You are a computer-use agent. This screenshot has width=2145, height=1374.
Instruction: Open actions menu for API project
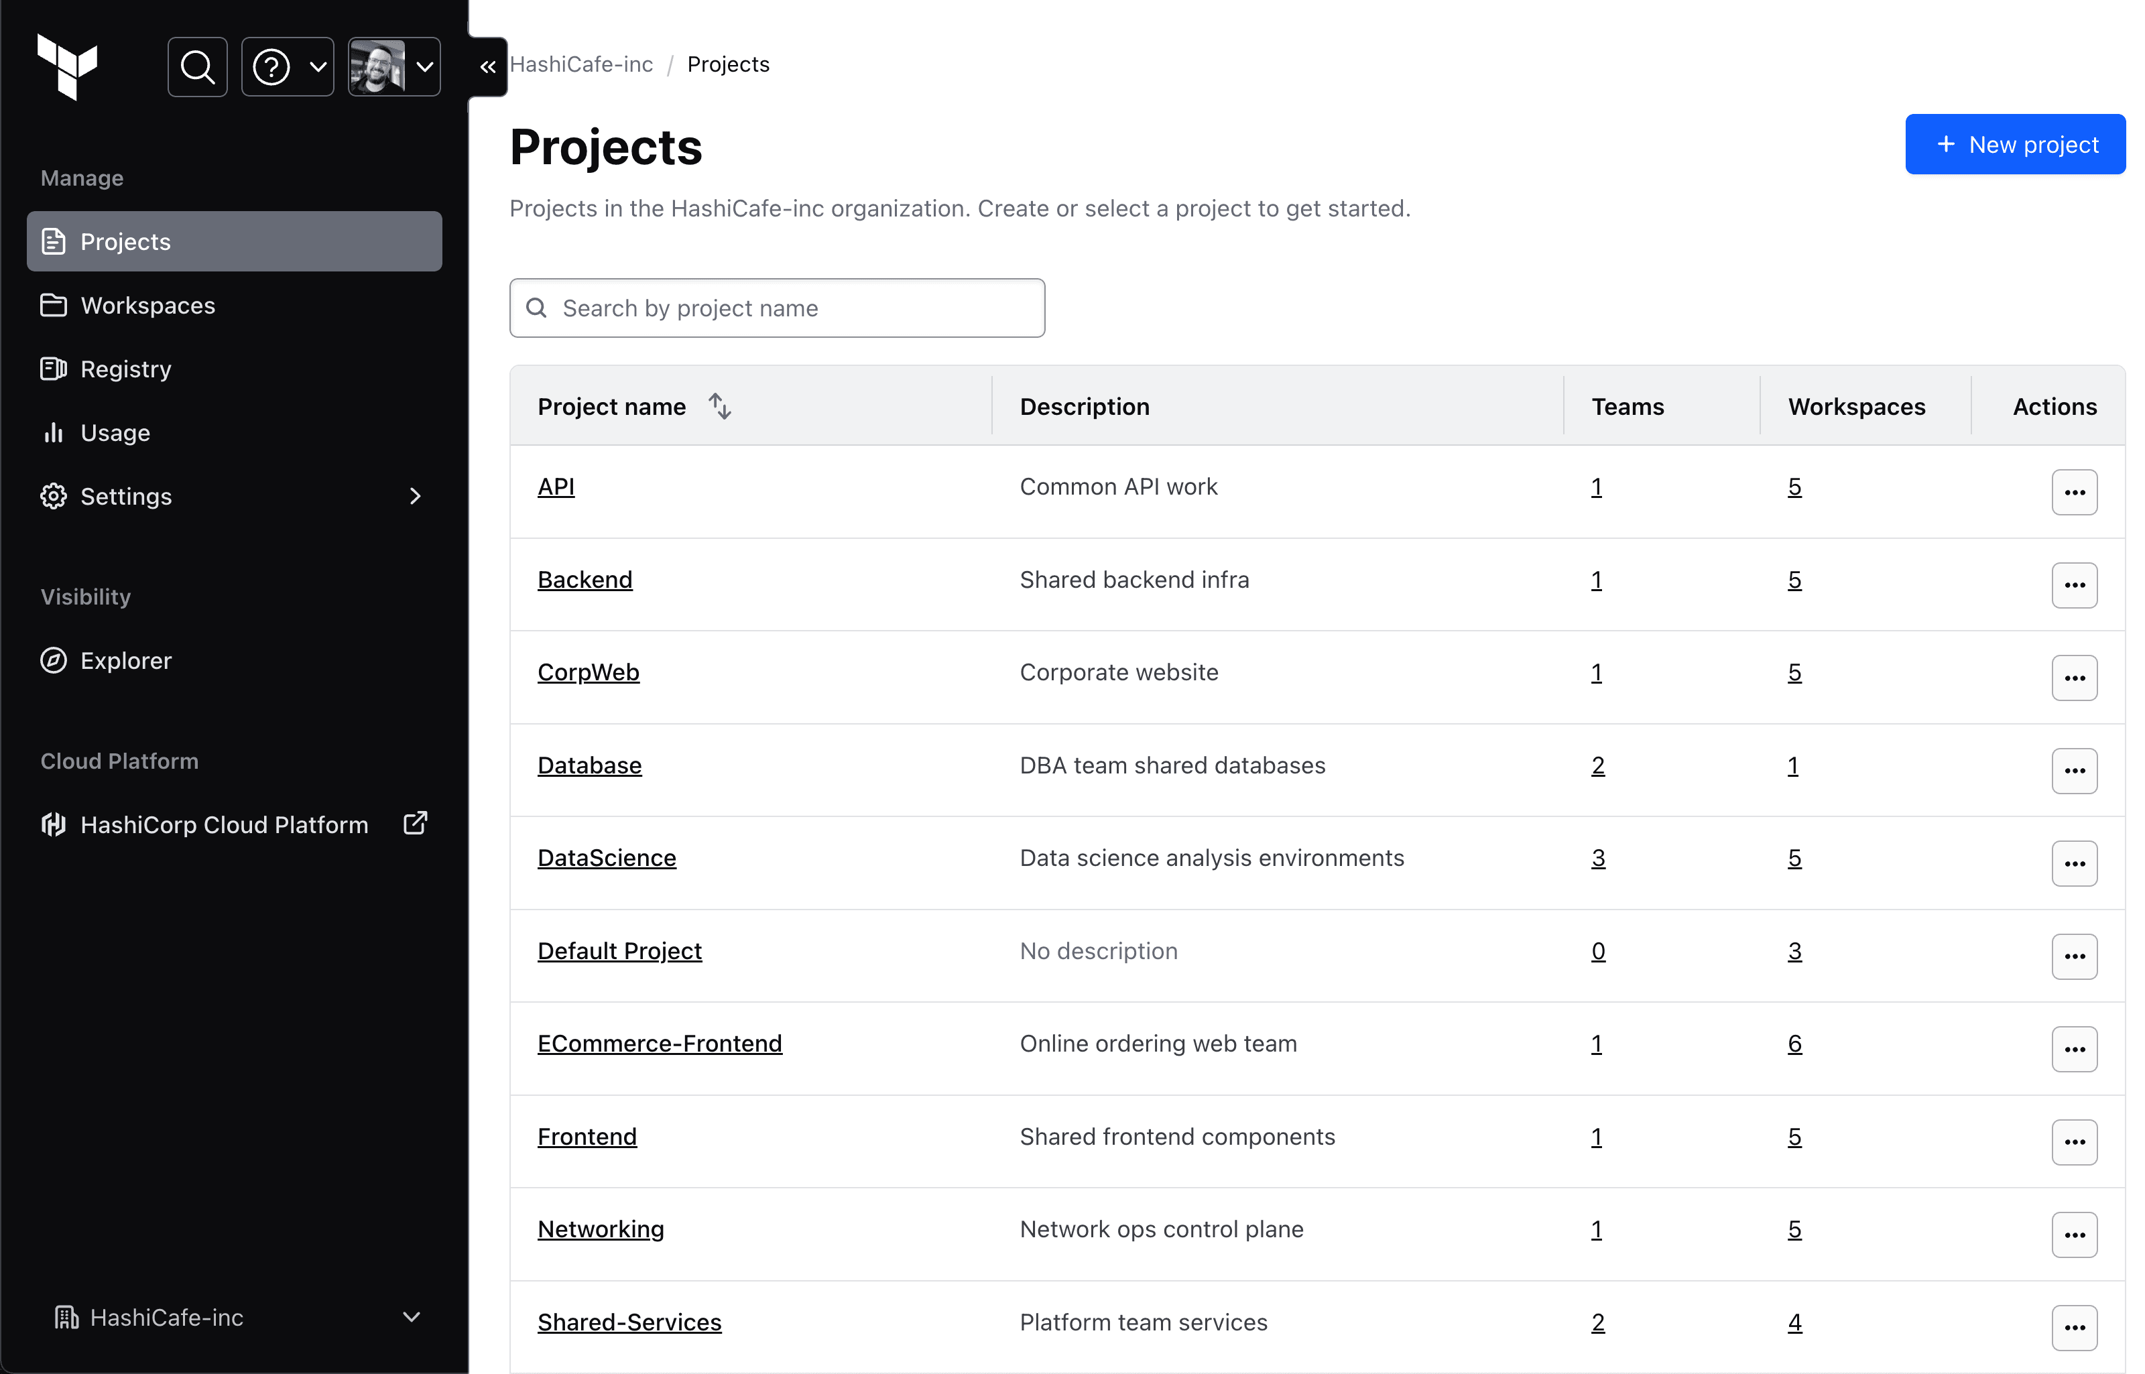pos(2074,493)
